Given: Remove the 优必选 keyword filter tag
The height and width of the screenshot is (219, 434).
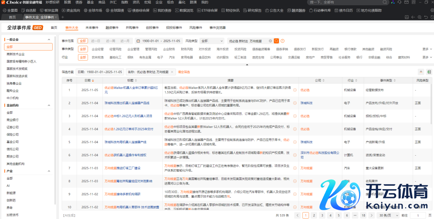Looking at the screenshot, I should click(x=172, y=72).
